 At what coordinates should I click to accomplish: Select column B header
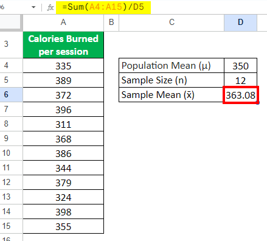click(x=111, y=23)
